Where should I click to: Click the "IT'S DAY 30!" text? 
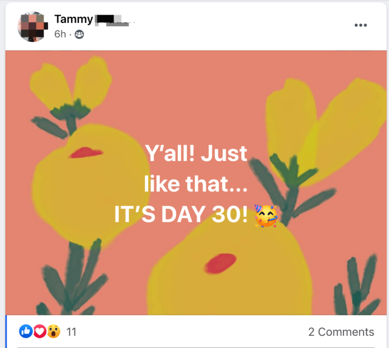181,216
